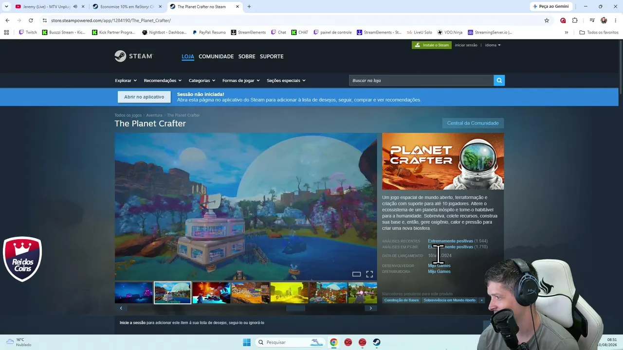View the site information icon in address bar
Viewport: 623px width, 350px height.
[44, 20]
